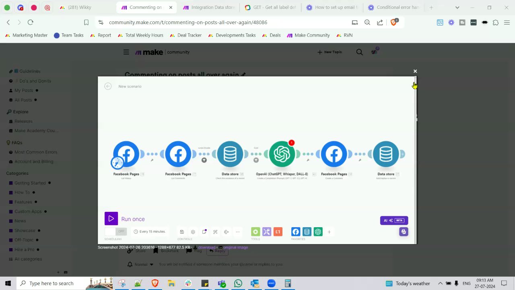Click the Data store Check existence module
Viewport: 515px width, 290px height.
(230, 154)
